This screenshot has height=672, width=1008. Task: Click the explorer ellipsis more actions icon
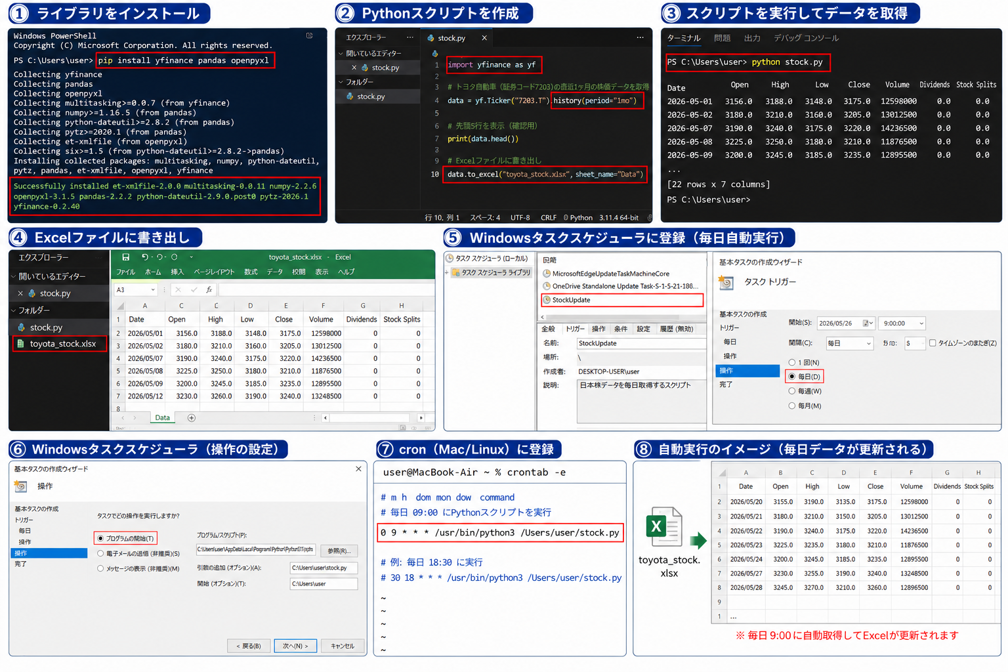pyautogui.click(x=410, y=37)
